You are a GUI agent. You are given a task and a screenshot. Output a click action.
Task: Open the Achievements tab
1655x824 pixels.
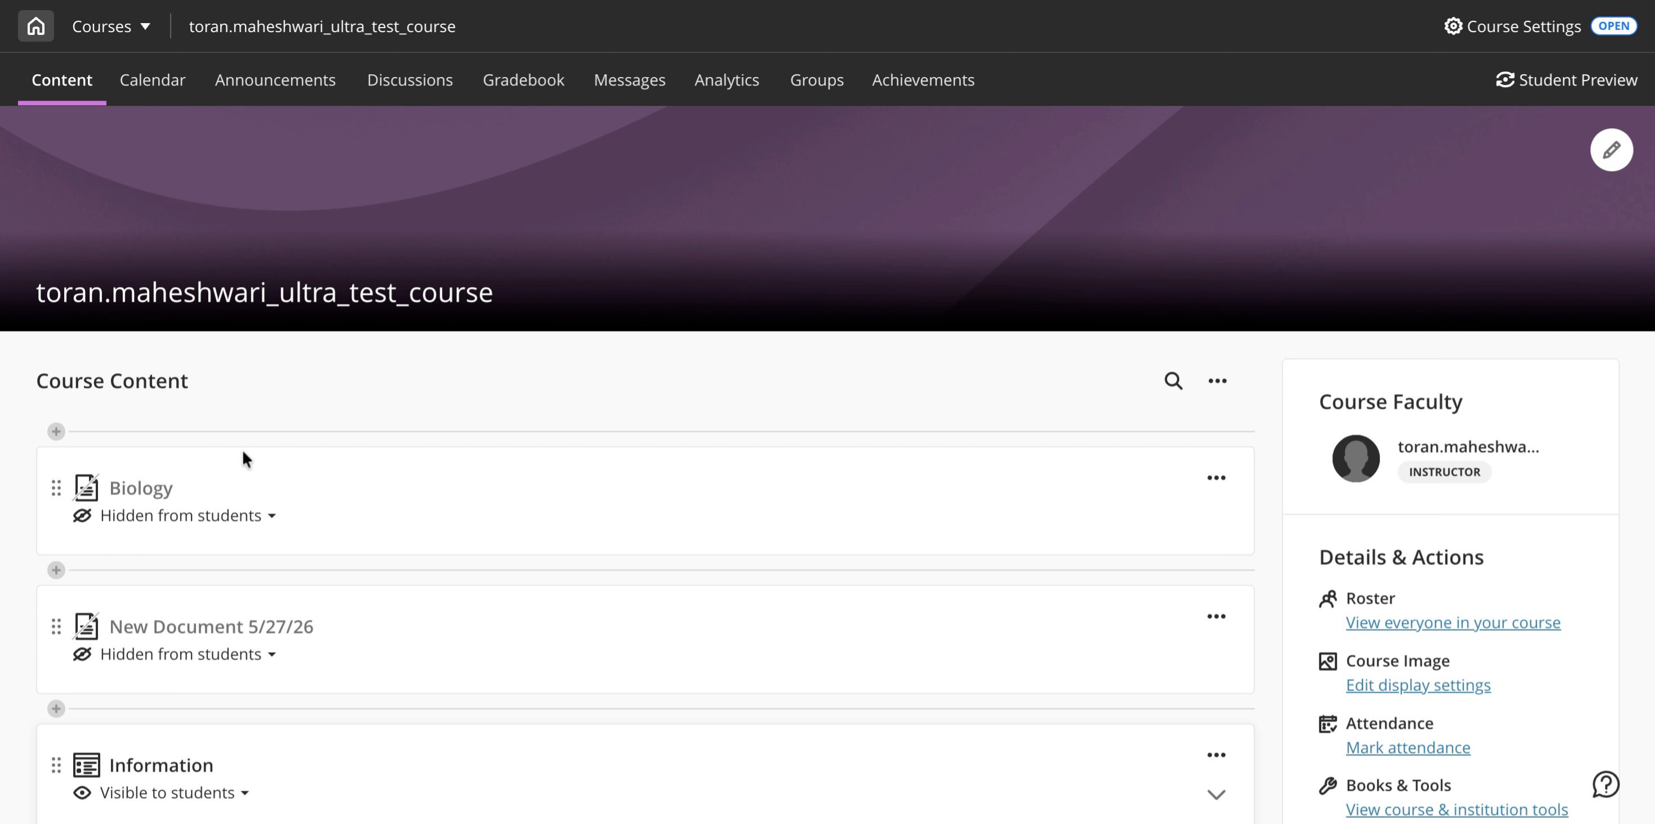point(923,80)
